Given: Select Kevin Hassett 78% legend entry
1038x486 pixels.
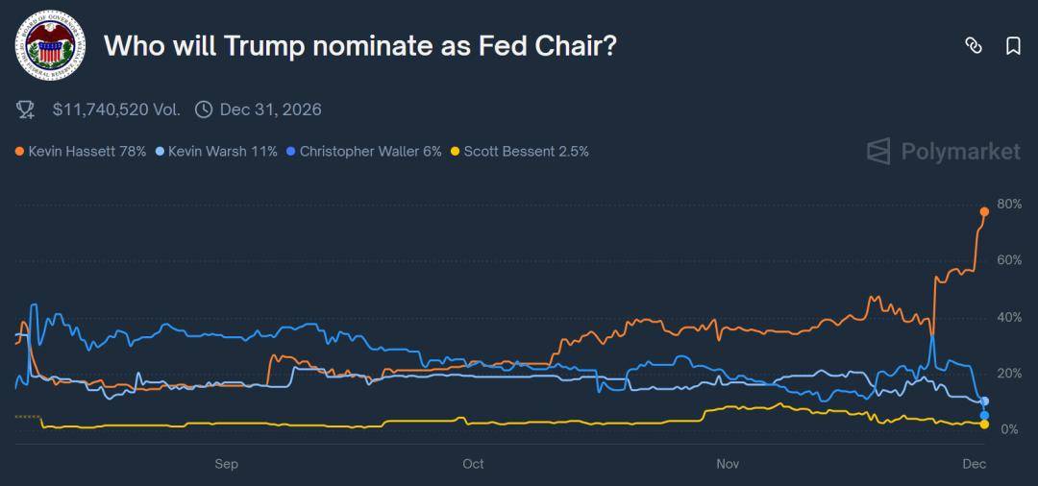Looking at the screenshot, I should 80,151.
